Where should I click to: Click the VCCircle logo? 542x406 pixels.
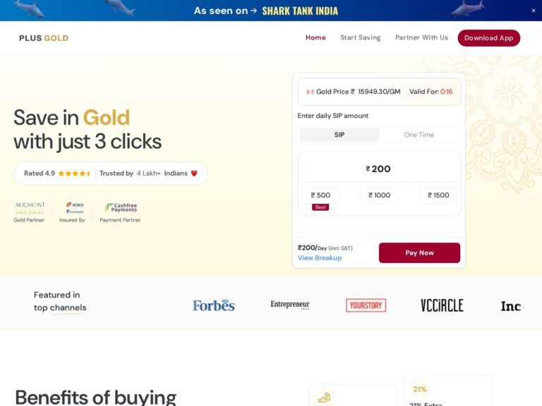[x=442, y=305]
